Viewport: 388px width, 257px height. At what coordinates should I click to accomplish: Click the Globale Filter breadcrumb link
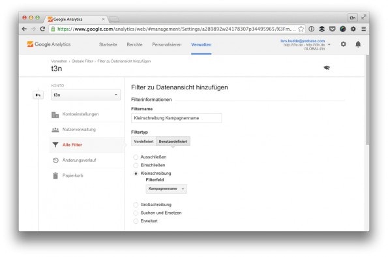pyautogui.click(x=82, y=61)
